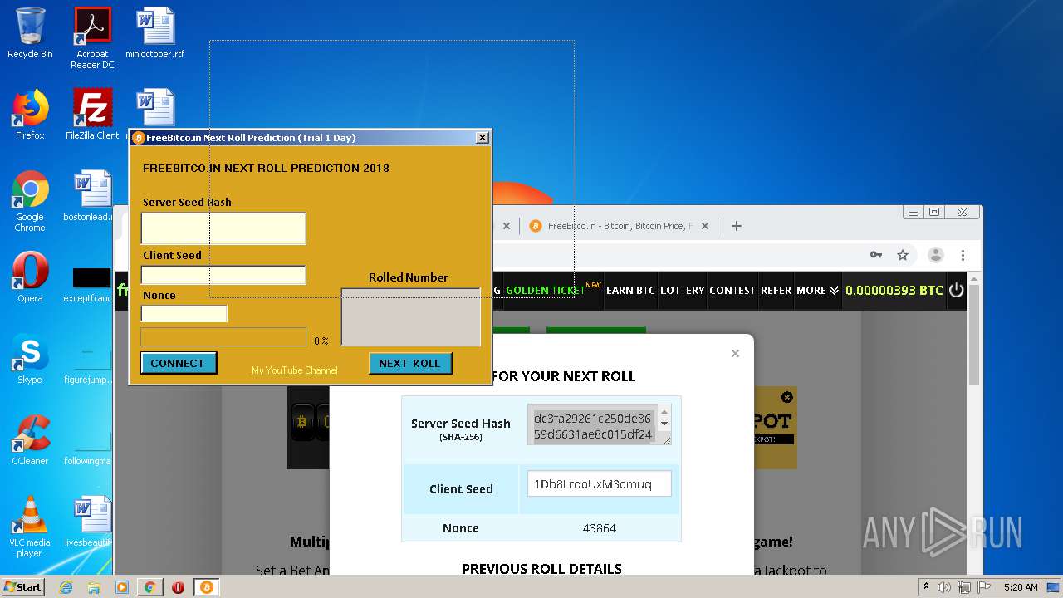Click the CONNECT button in predictor
The image size is (1063, 598).
click(178, 363)
